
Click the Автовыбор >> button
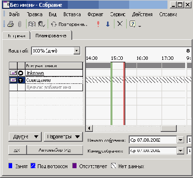coord(55,150)
